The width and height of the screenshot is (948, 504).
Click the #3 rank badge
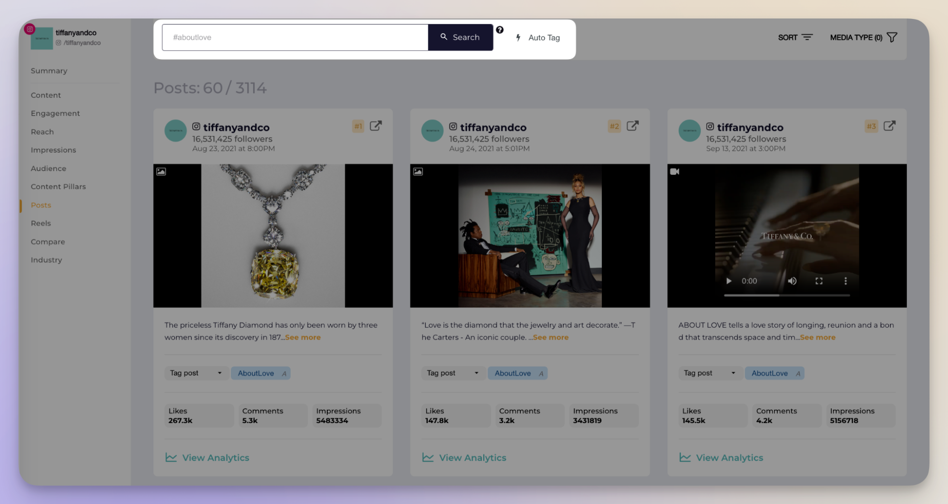(871, 126)
